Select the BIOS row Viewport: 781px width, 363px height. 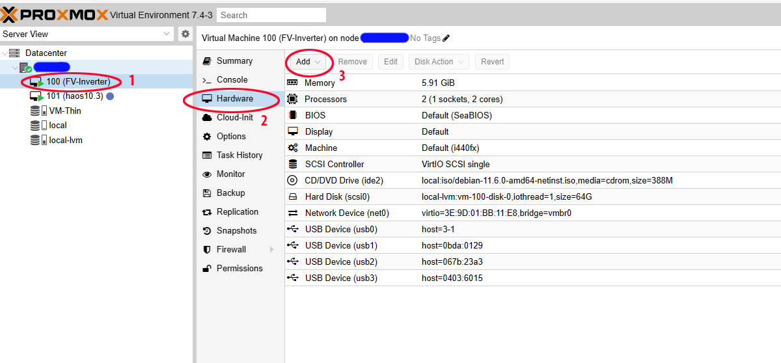[533, 116]
